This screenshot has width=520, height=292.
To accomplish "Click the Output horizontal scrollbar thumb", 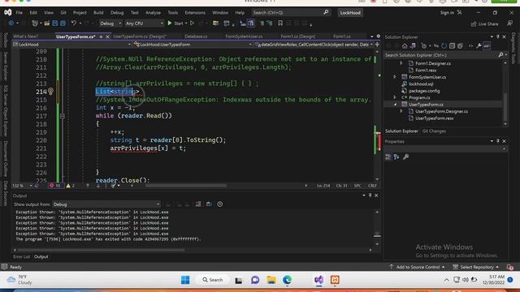I will coord(101,250).
